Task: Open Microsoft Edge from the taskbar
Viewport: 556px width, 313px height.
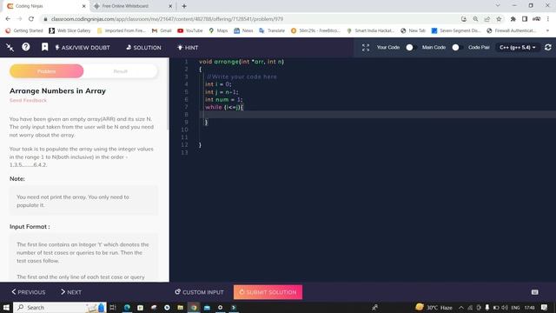Action: 127,307
